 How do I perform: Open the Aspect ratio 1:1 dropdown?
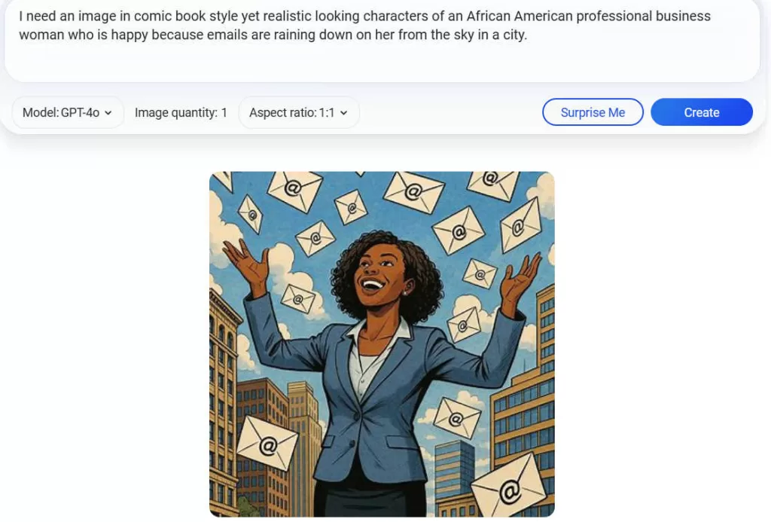(298, 113)
